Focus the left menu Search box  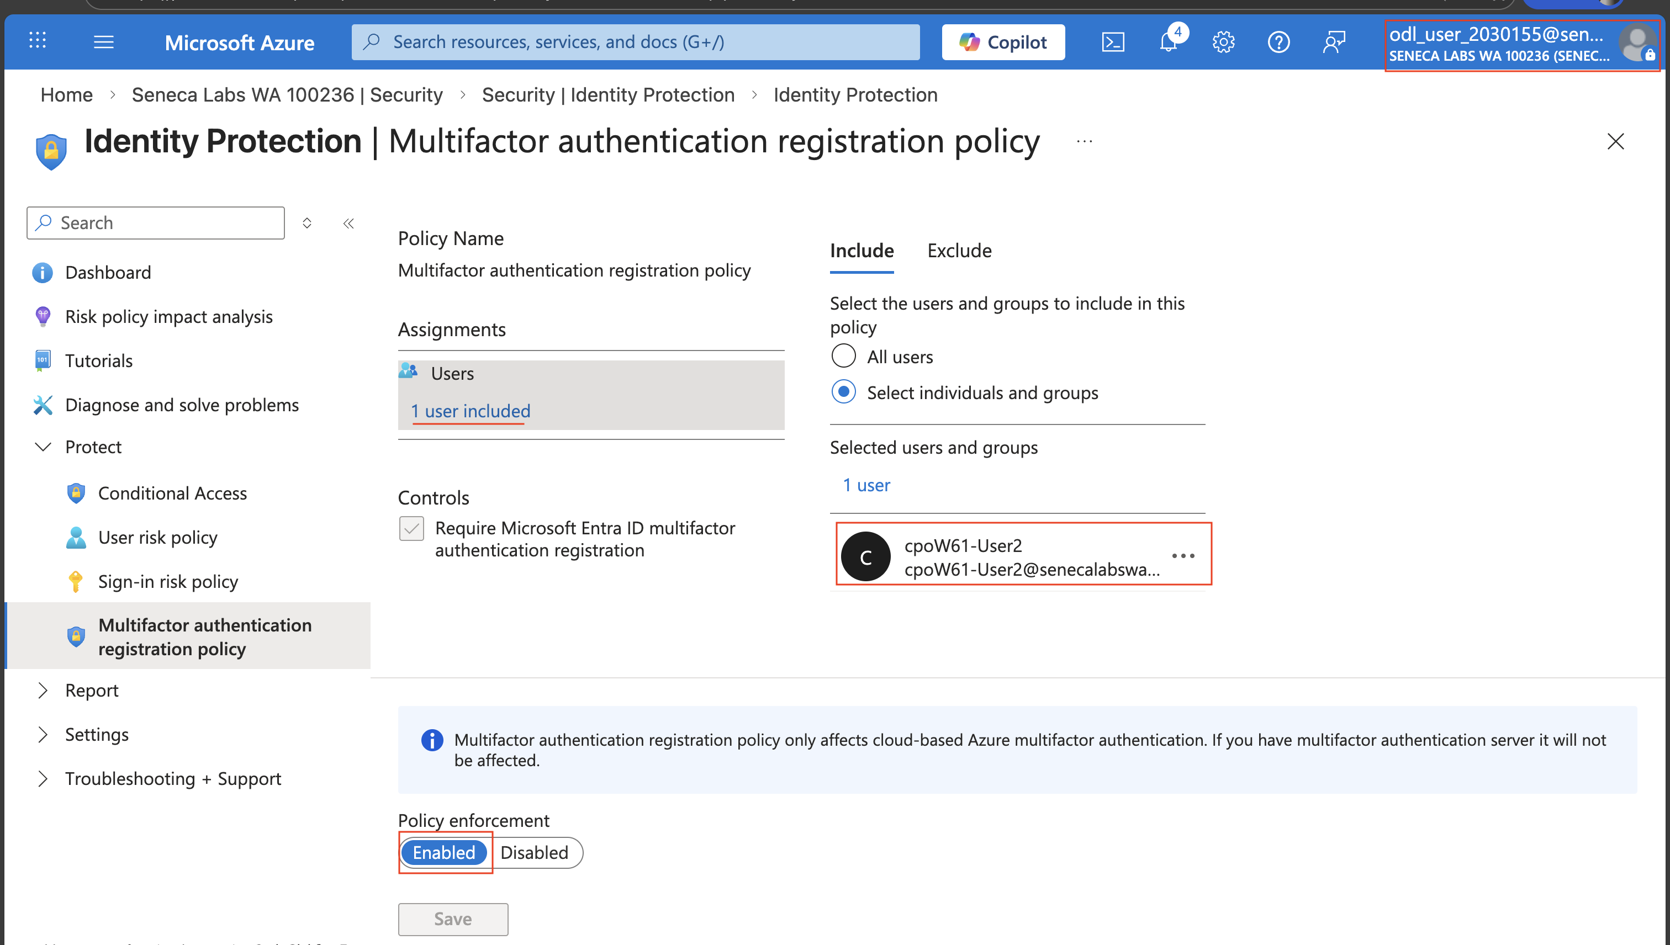tap(156, 223)
